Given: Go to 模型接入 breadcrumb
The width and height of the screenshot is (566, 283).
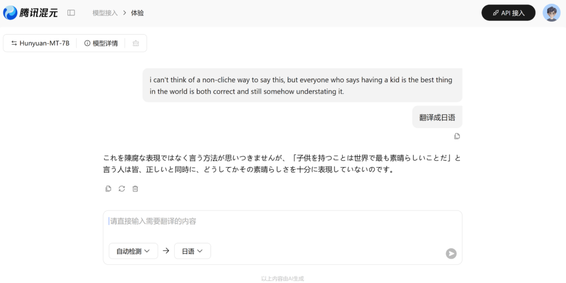Looking at the screenshot, I should point(105,13).
